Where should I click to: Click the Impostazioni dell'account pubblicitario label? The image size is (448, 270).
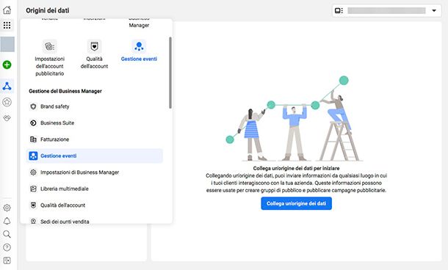coord(50,66)
